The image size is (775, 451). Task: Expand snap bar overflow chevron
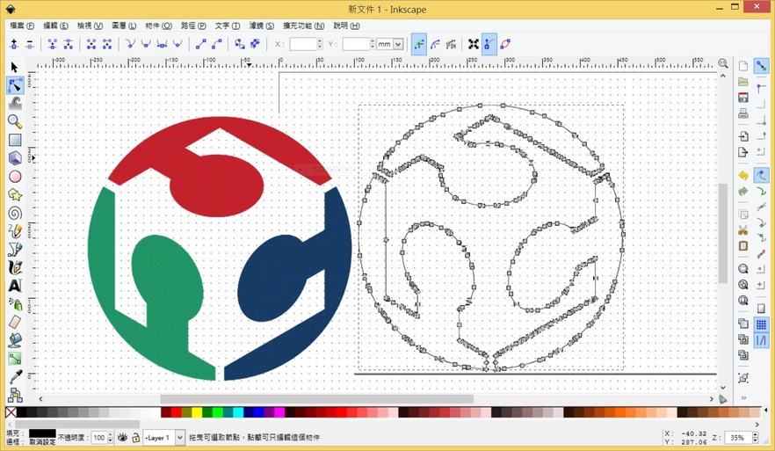click(x=743, y=397)
